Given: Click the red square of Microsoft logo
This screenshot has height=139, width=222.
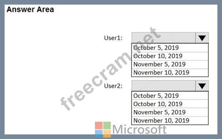Looking at the screenshot, I should coord(99,125).
